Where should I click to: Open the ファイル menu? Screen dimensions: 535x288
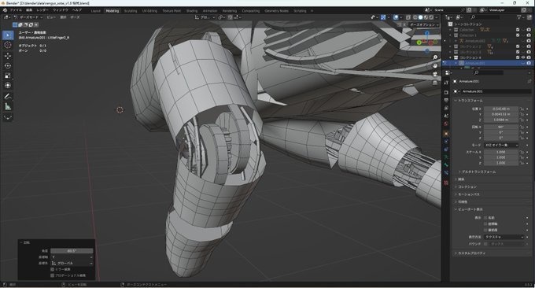tap(16, 10)
